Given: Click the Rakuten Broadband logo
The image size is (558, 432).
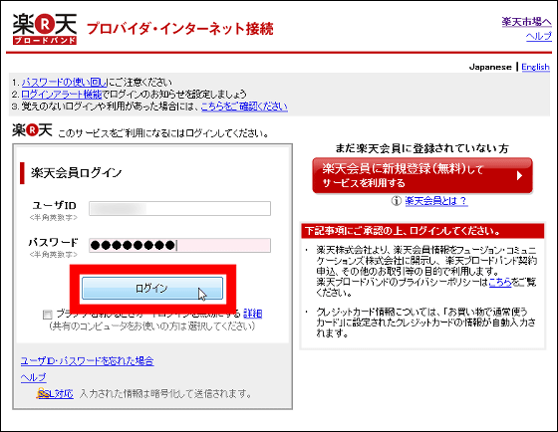Looking at the screenshot, I should coord(45,29).
